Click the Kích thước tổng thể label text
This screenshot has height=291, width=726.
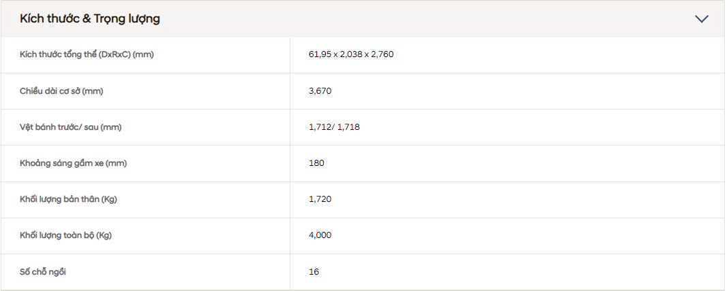(x=58, y=54)
